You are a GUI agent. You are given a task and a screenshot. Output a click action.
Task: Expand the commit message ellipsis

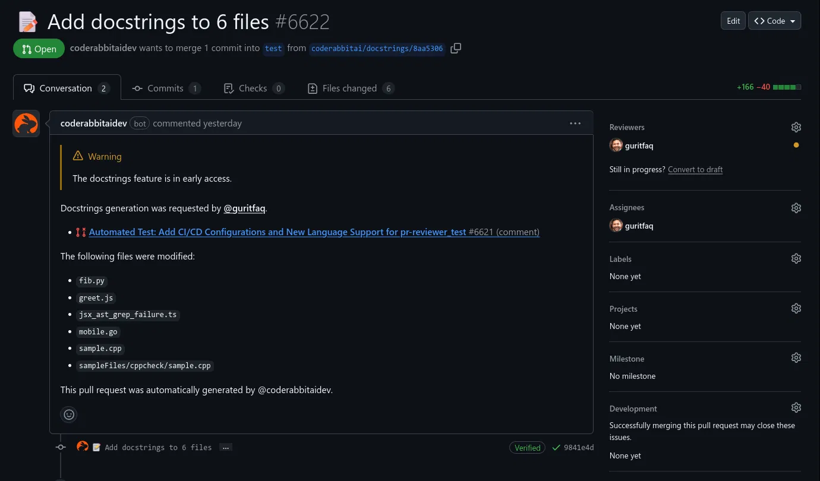(x=226, y=447)
